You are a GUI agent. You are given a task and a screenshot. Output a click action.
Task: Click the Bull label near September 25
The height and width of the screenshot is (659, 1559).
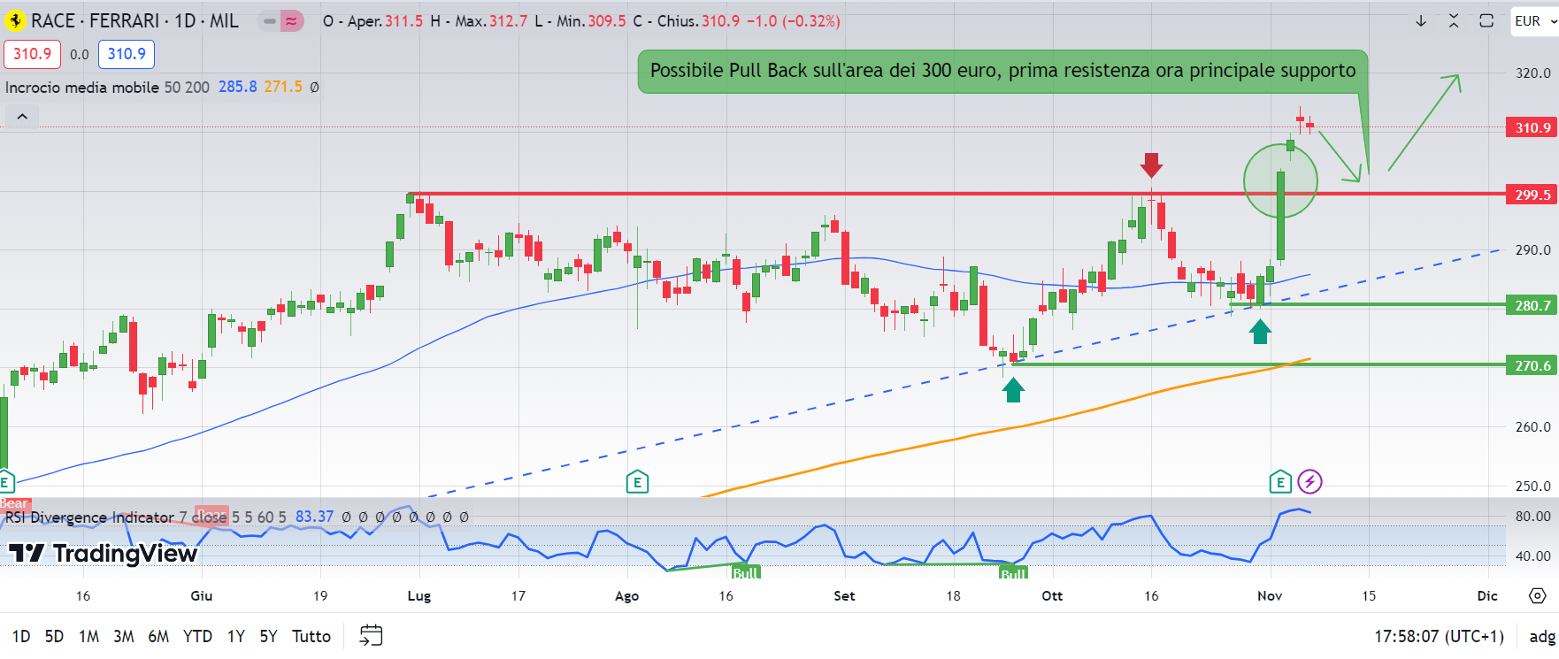(1013, 572)
